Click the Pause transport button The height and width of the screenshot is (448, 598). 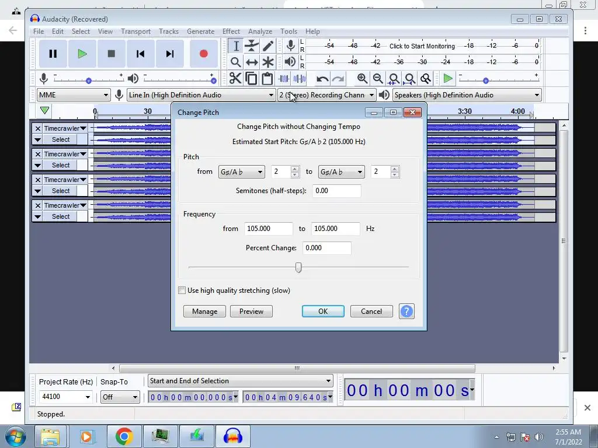tap(53, 54)
